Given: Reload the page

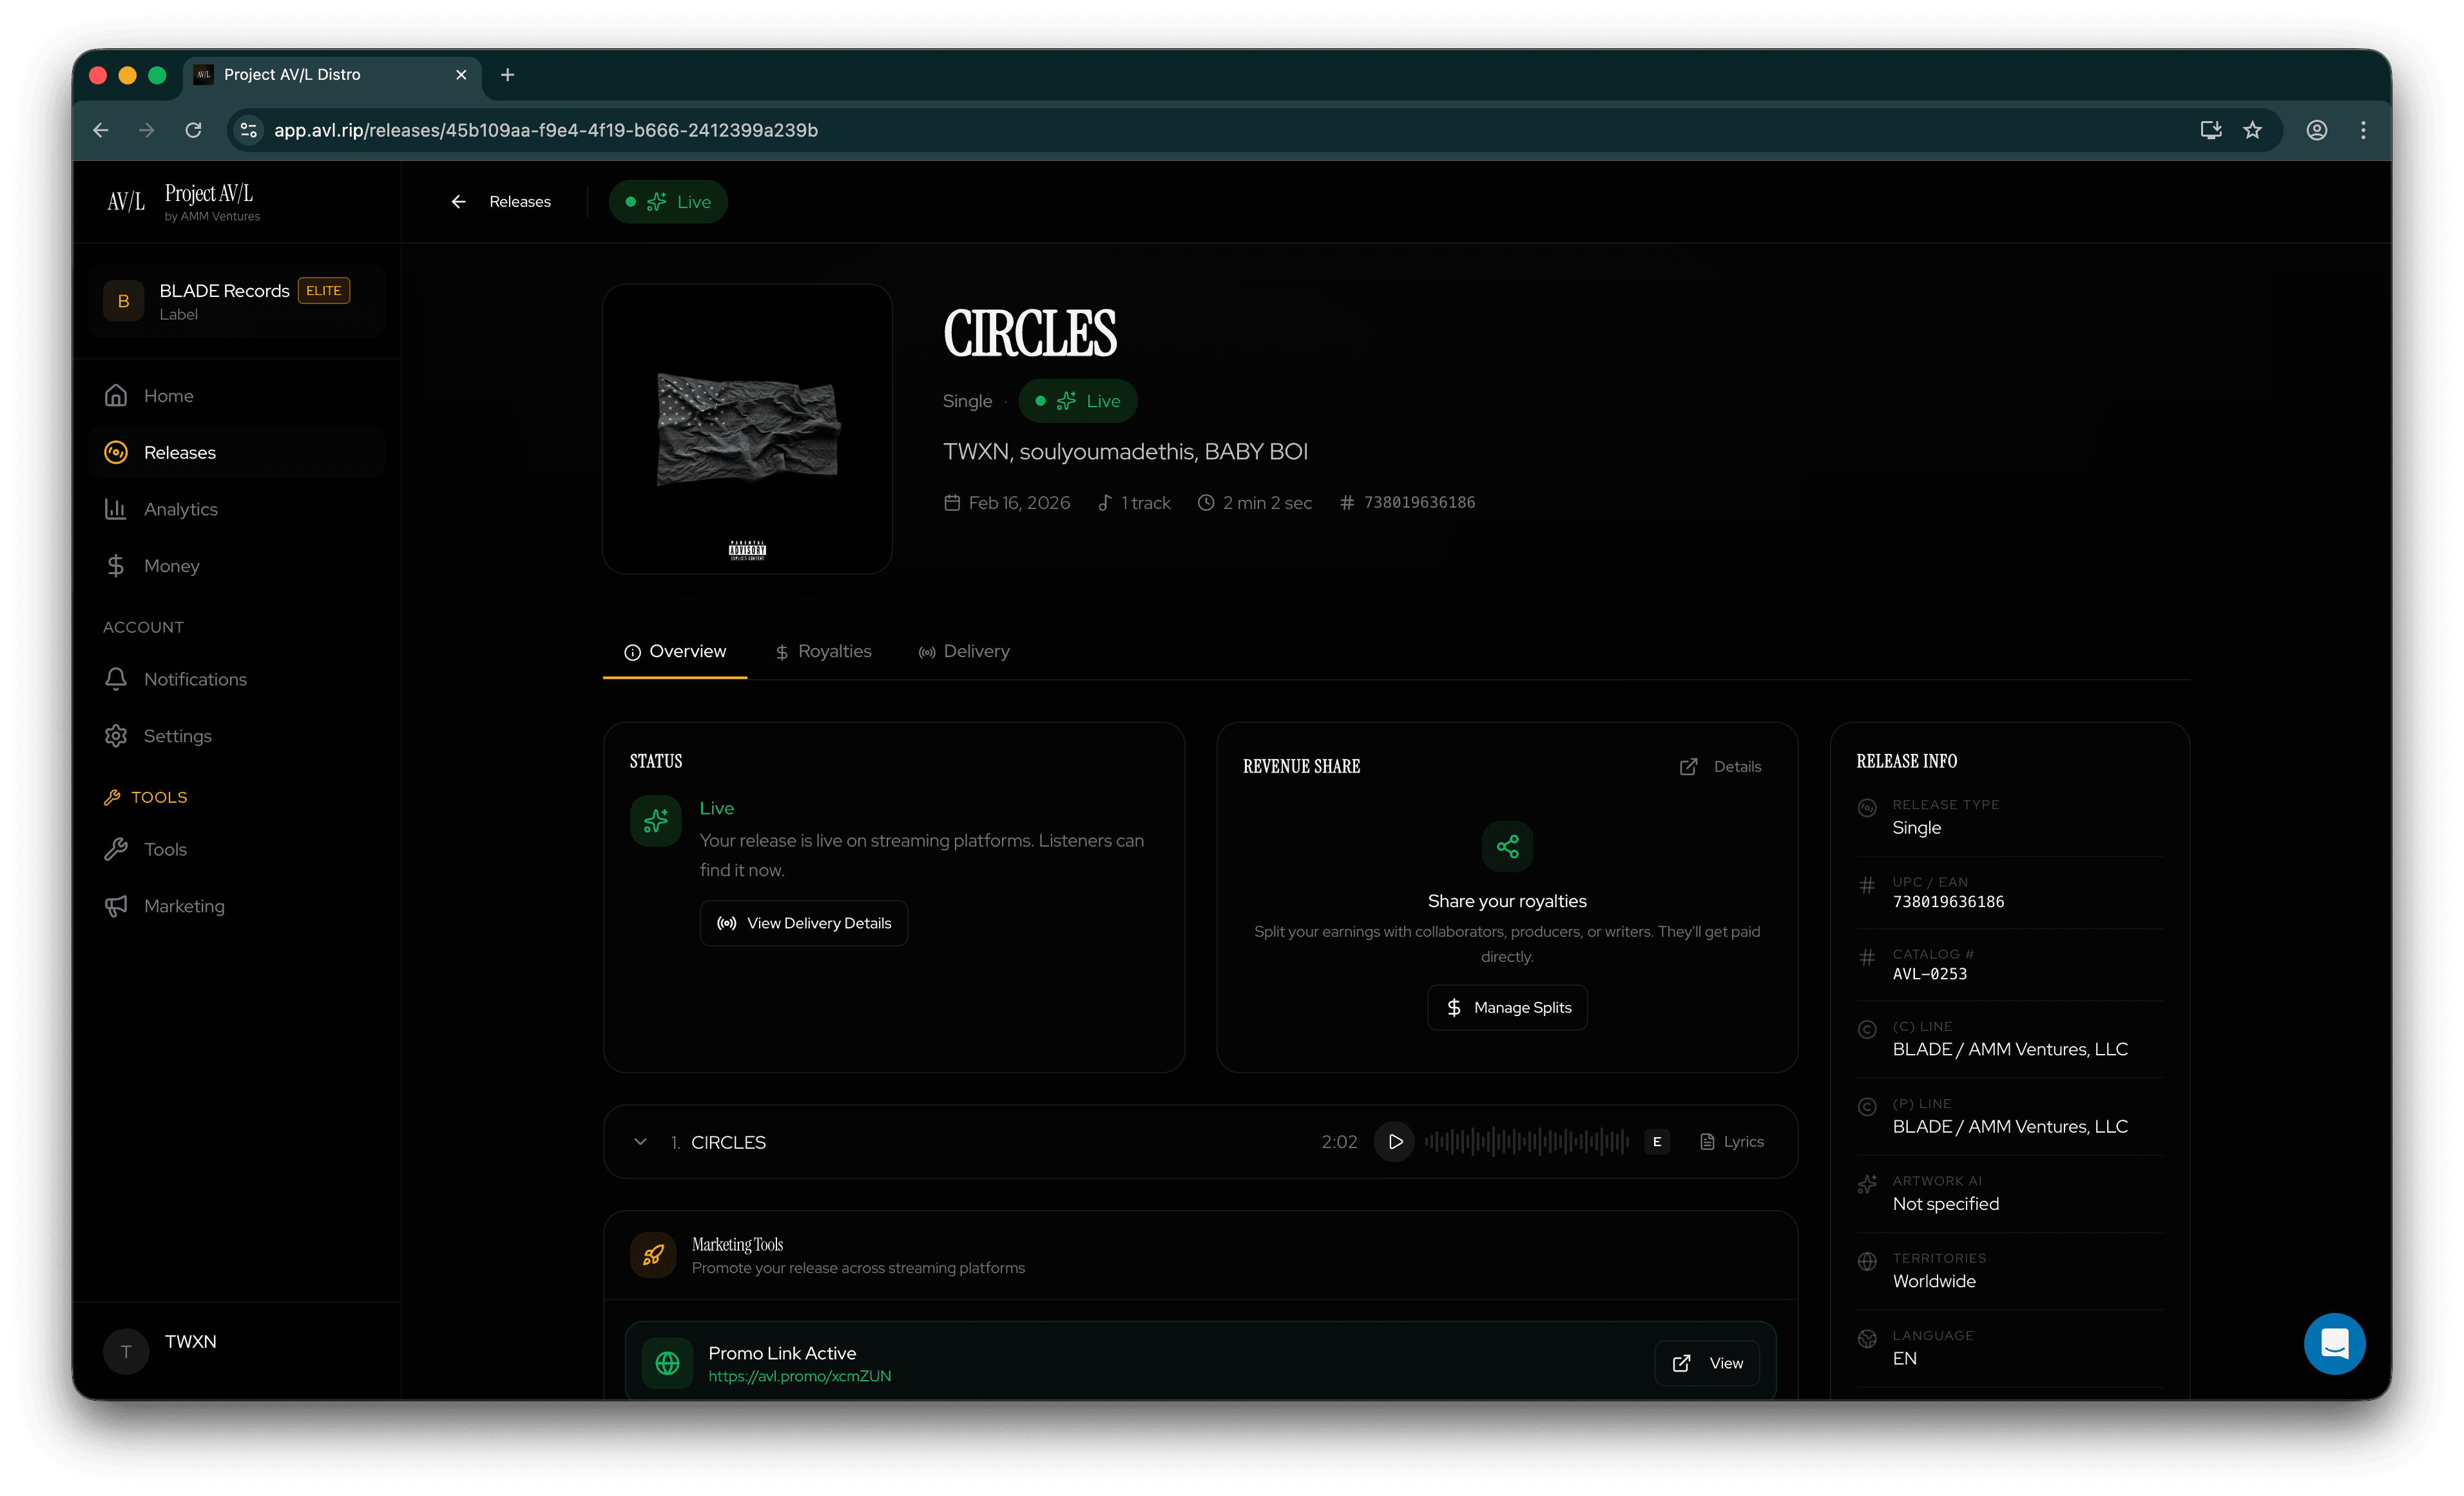Looking at the screenshot, I should tap(193, 130).
